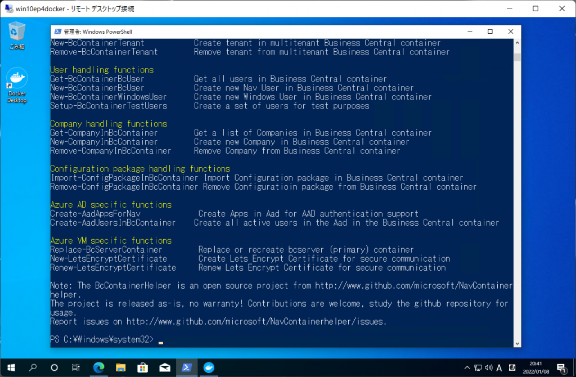The height and width of the screenshot is (377, 576).
Task: Click the github.com/microsoft/NavContainer URL in Note
Action: pyautogui.click(x=413, y=285)
